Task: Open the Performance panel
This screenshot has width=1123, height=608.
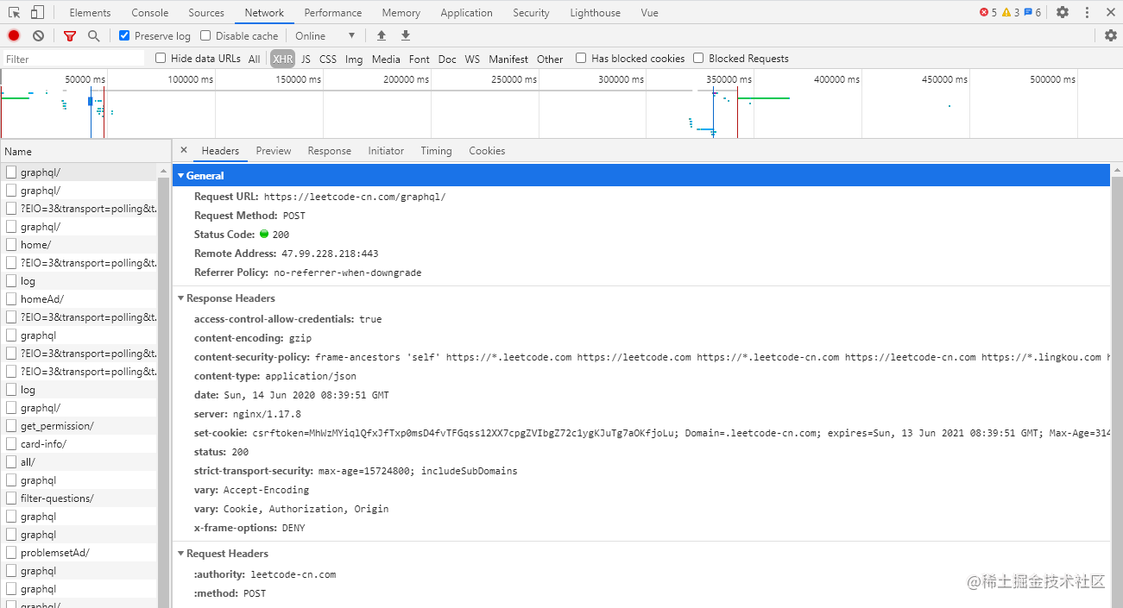Action: 333,12
